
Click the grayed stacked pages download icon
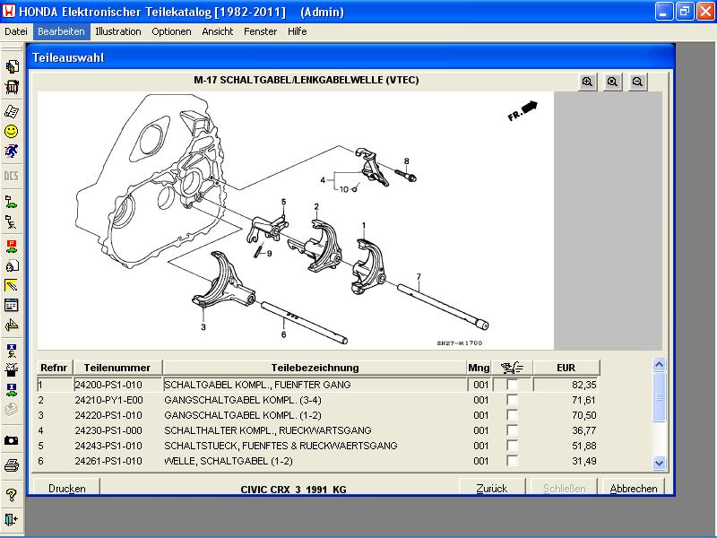point(12,409)
